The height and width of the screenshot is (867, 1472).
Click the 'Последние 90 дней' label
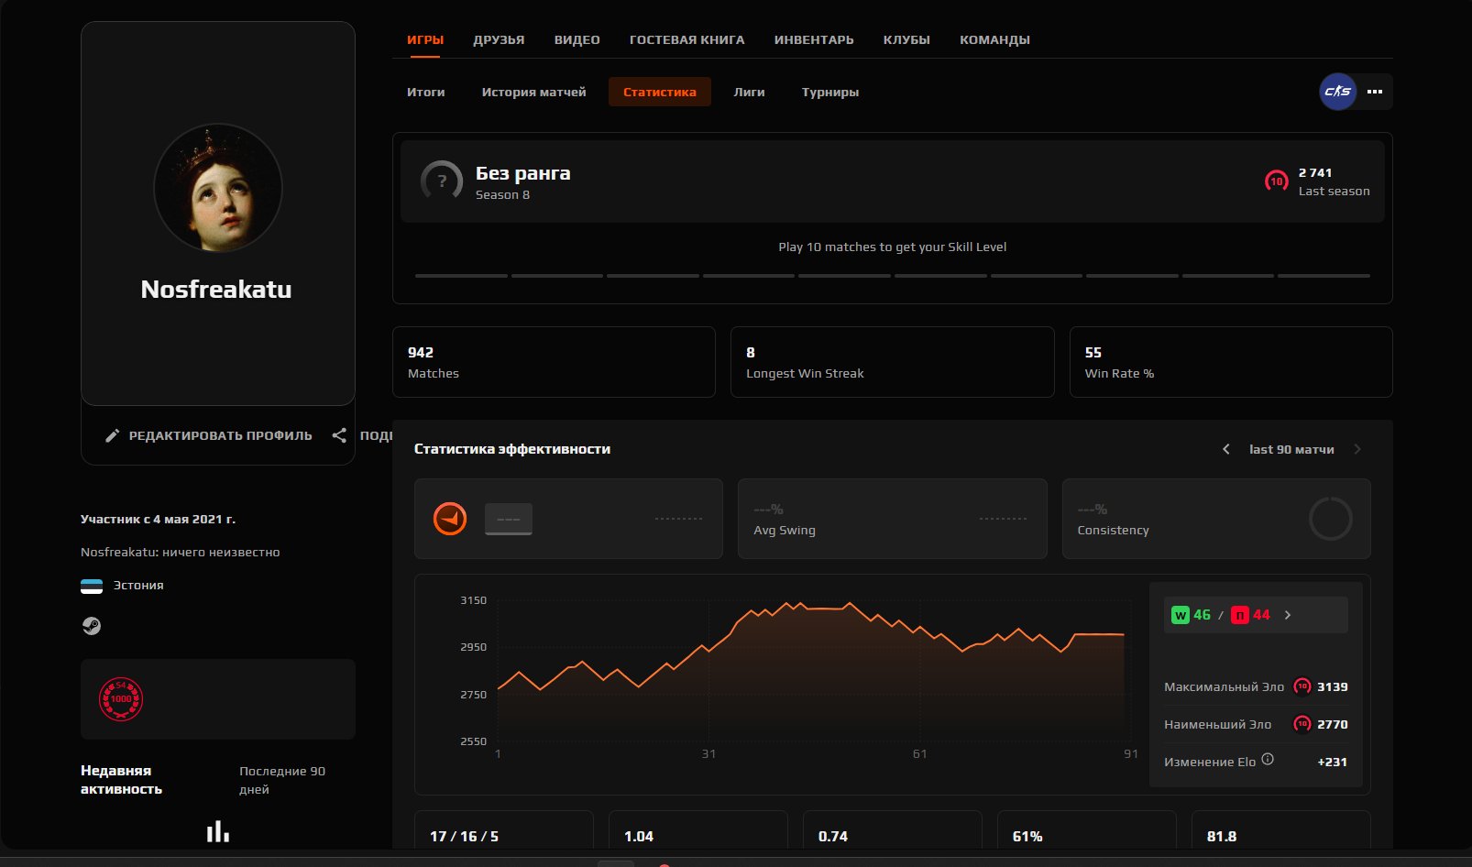(282, 780)
